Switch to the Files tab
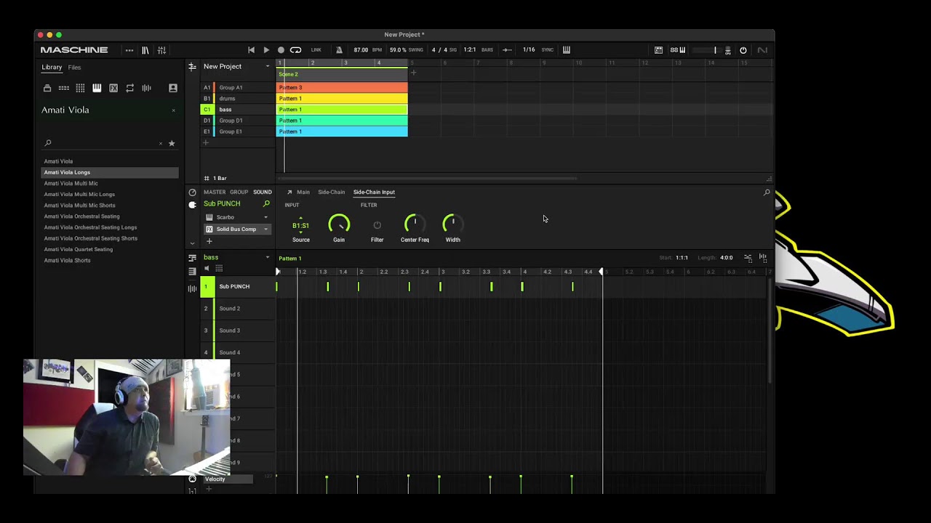Image resolution: width=931 pixels, height=523 pixels. pyautogui.click(x=74, y=68)
